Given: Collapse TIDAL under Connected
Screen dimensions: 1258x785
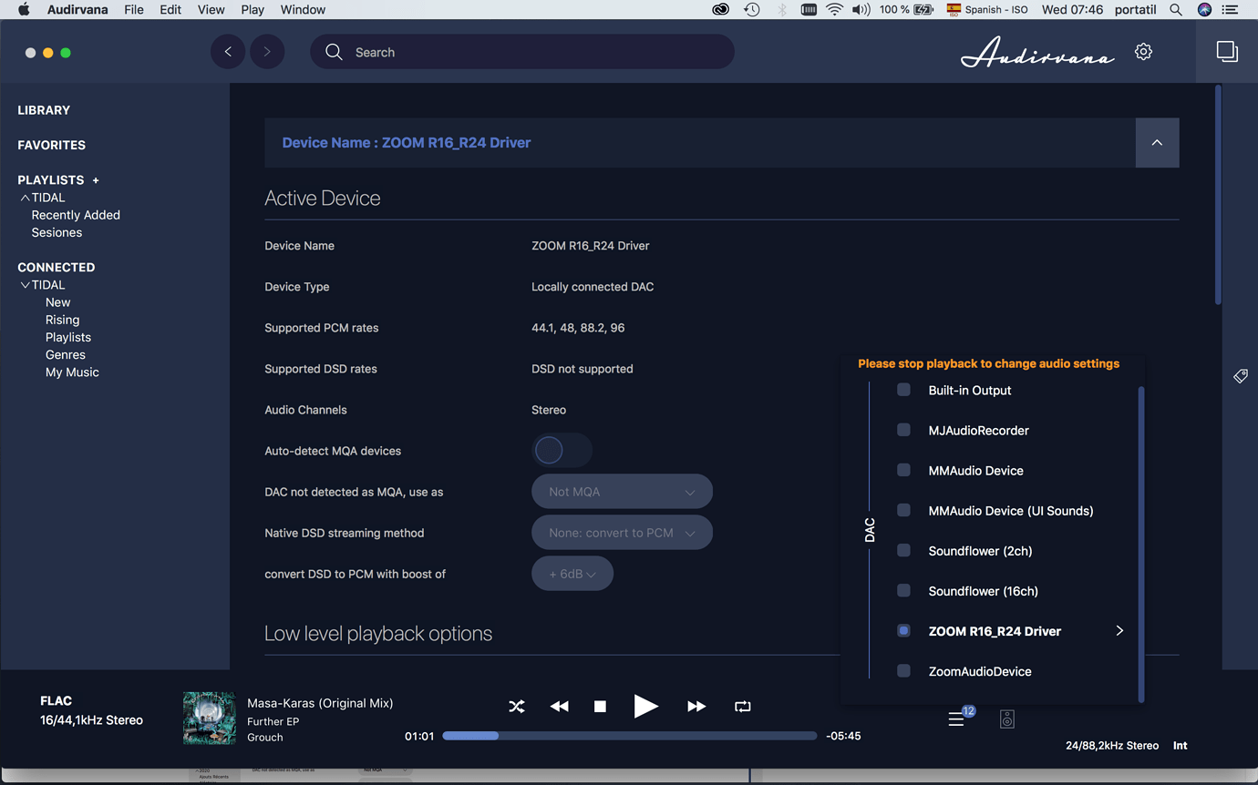Looking at the screenshot, I should point(25,285).
